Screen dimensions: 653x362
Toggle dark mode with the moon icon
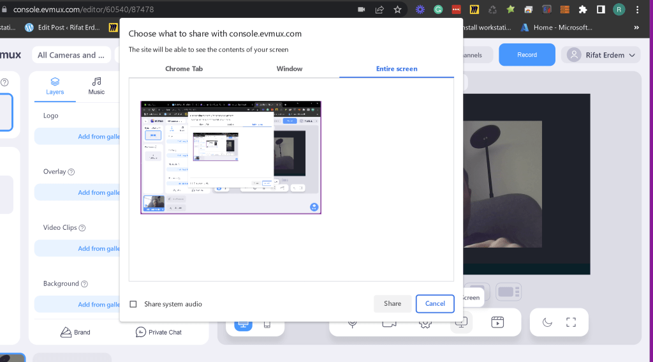[547, 322]
